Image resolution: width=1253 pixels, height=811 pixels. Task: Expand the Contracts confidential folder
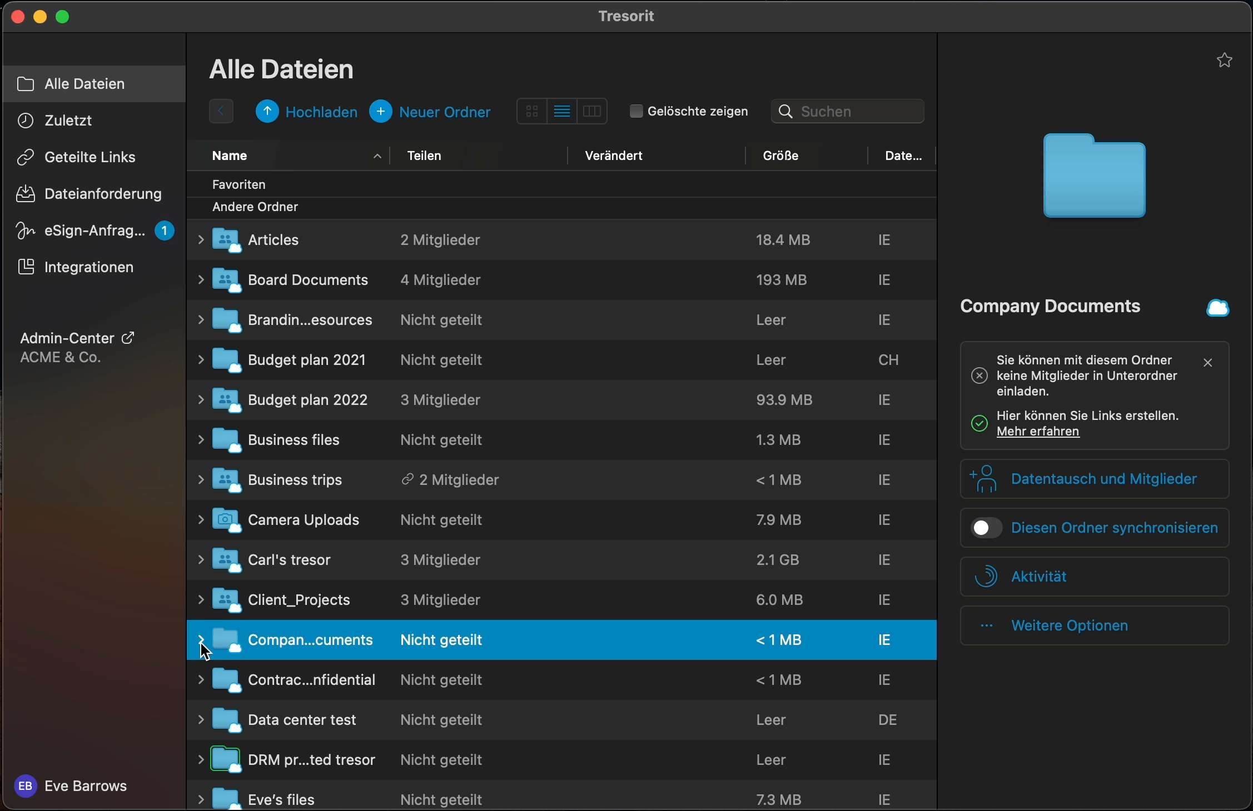point(201,680)
